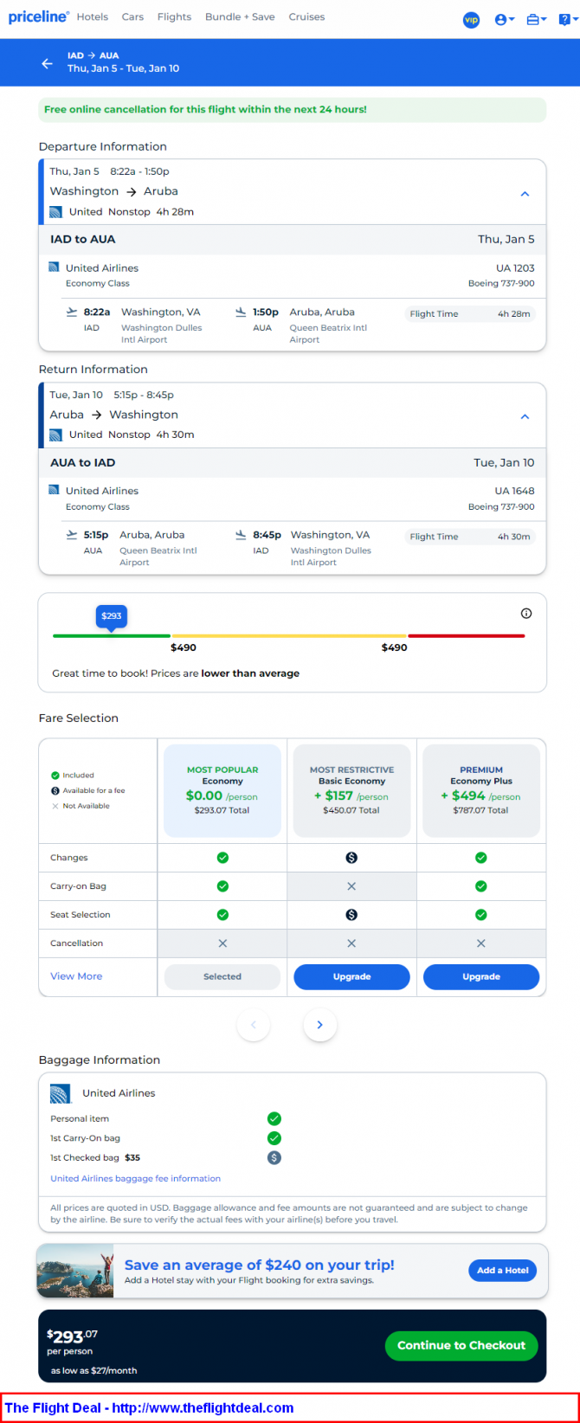This screenshot has height=1423, width=580.
Task: Open the price graph info icon
Action: point(526,614)
